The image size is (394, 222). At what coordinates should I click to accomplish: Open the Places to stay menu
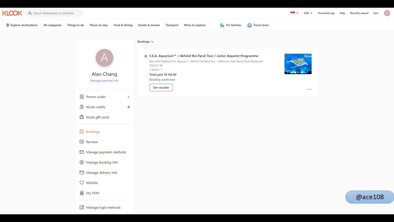click(99, 25)
